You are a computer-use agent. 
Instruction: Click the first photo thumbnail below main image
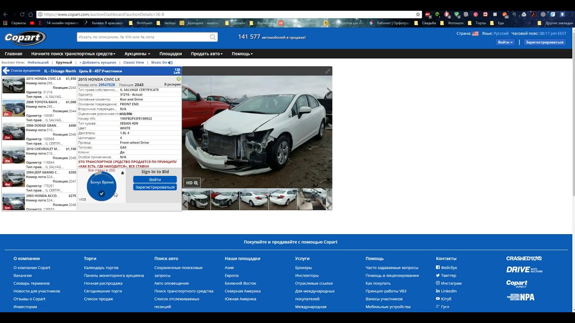[x=196, y=200]
